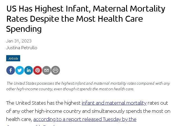This screenshot has width=176, height=126.
Task: Click 'health care,' before the report link
Action: [x=19, y=119]
